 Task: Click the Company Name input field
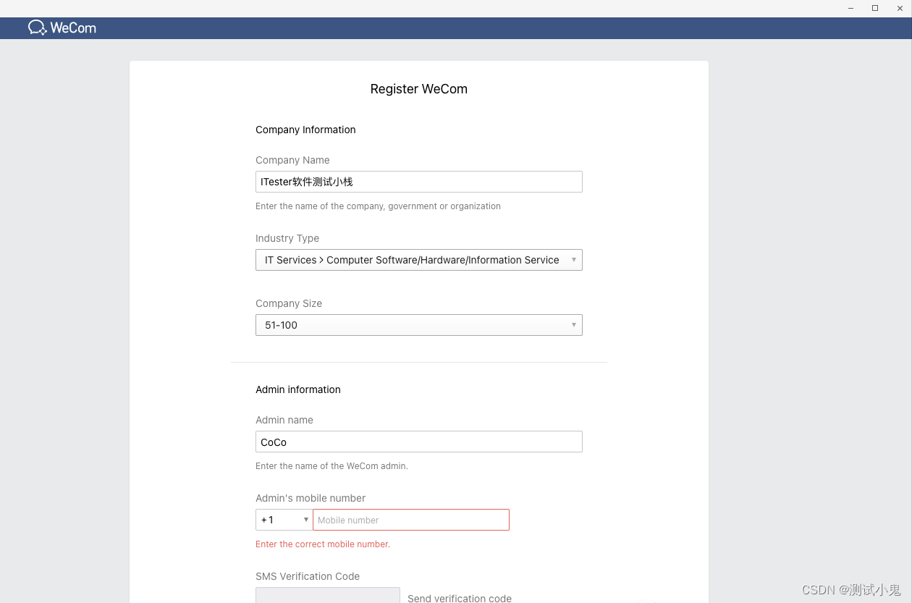(418, 182)
